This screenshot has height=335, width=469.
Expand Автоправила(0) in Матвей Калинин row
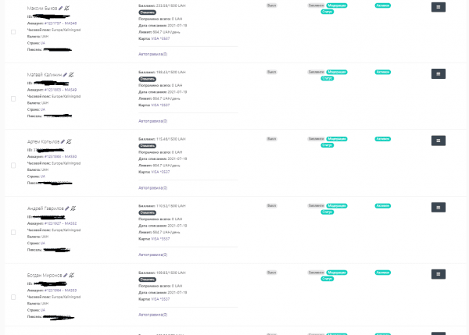(x=152, y=121)
